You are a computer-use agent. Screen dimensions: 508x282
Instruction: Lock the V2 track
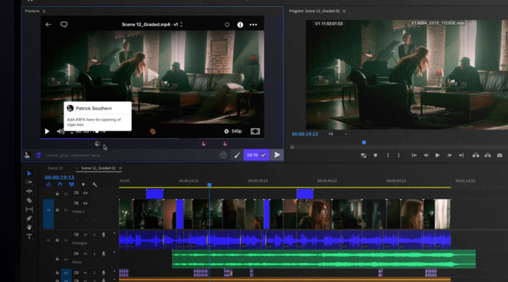click(57, 194)
